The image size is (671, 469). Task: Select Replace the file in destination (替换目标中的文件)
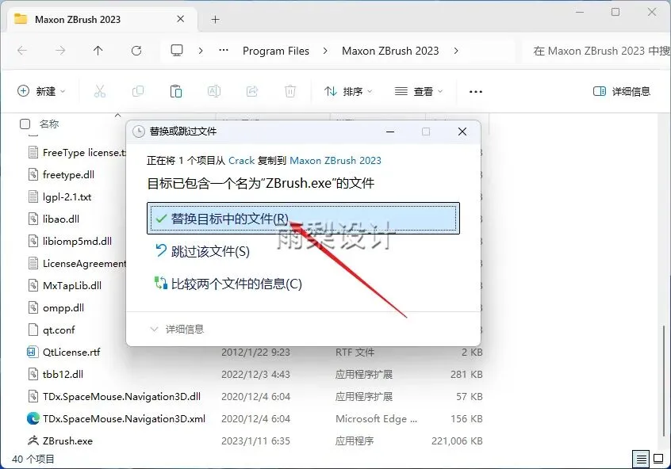[x=303, y=219]
